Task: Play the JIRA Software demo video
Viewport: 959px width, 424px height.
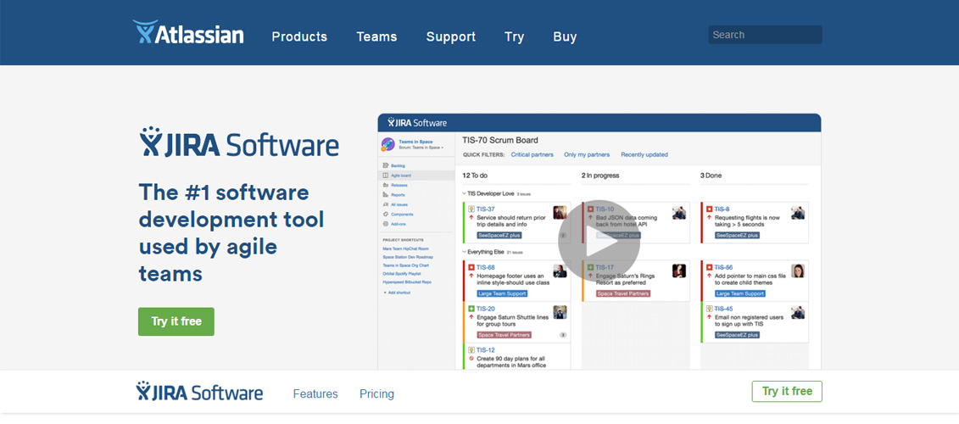Action: (x=599, y=241)
